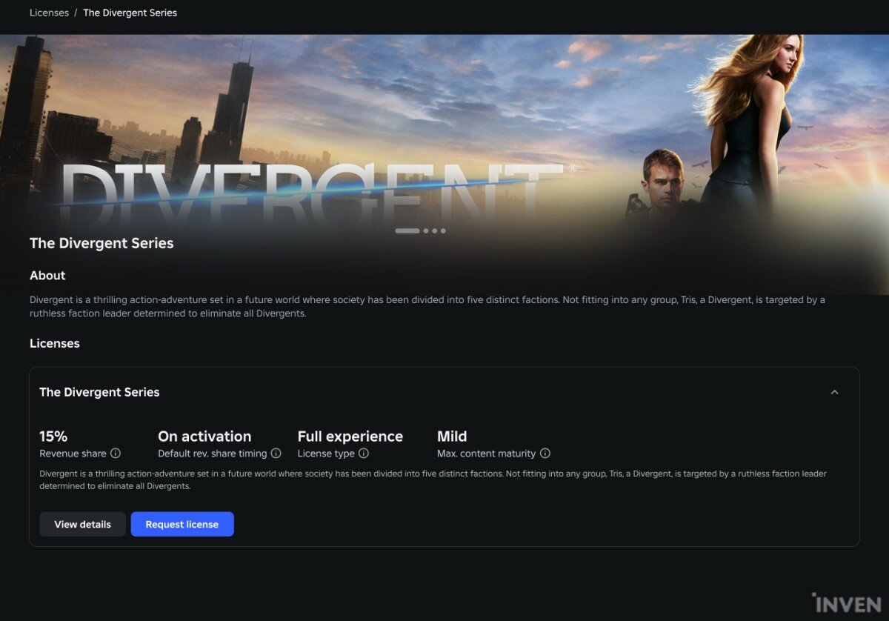The image size is (889, 621).
Task: Click the Revenue share label
Action: coord(73,454)
